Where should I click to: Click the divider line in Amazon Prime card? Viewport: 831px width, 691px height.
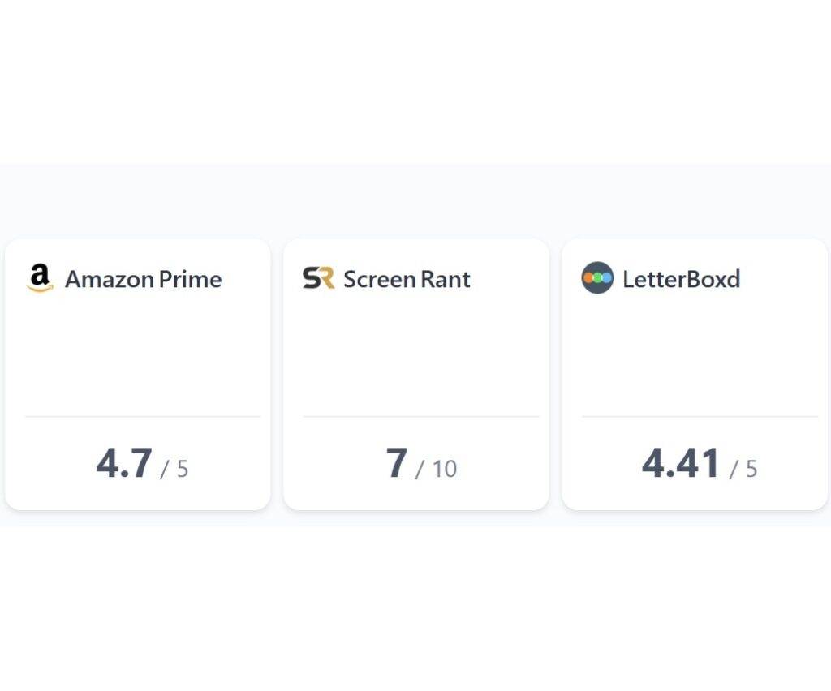click(143, 417)
